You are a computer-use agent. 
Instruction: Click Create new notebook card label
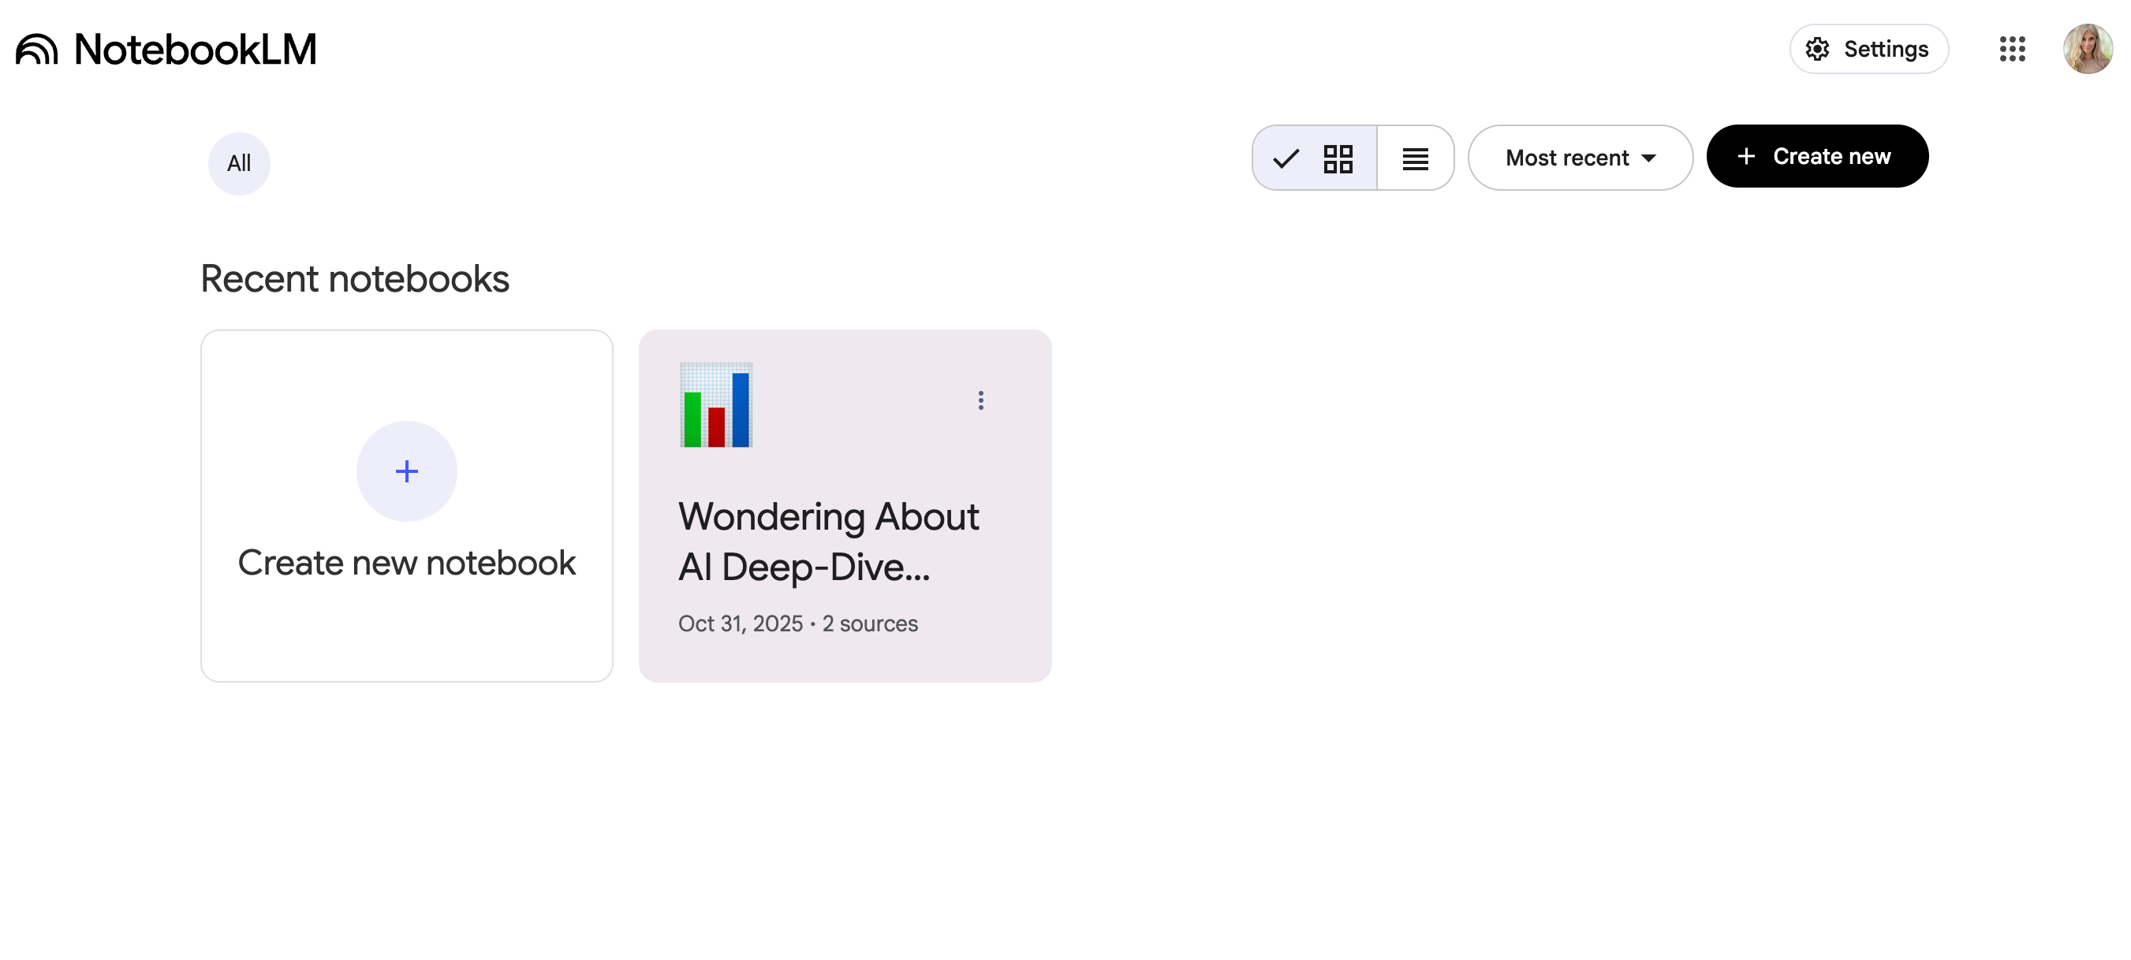tap(406, 563)
